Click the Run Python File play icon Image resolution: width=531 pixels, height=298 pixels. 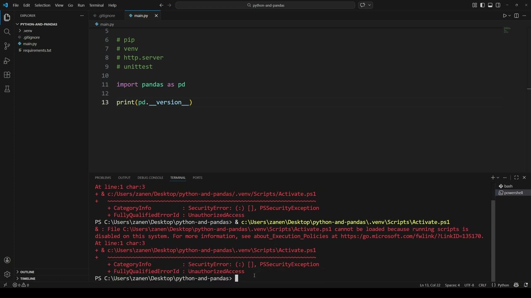(x=504, y=16)
